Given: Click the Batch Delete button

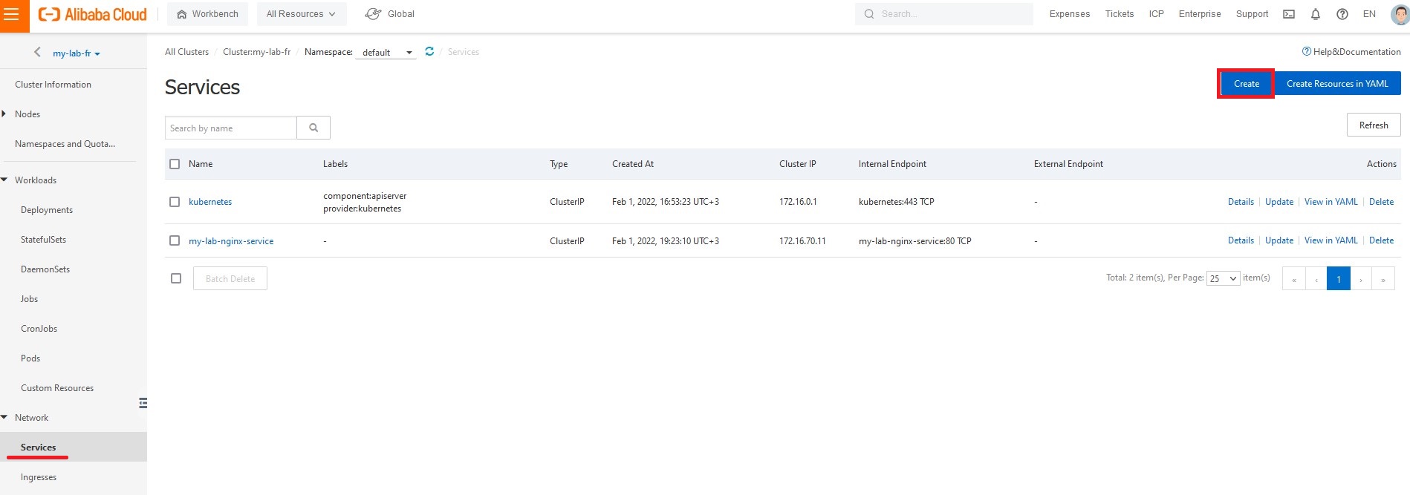Looking at the screenshot, I should click(230, 278).
